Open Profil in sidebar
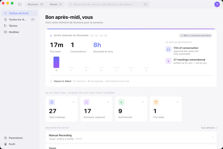 coord(20,144)
